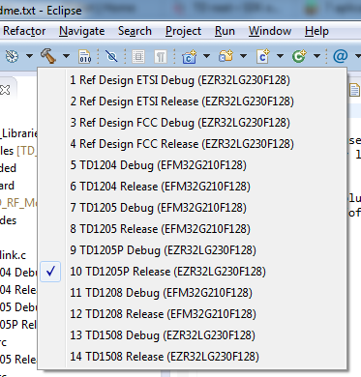Choose 5 TD1204 Debug build configuration

193,165
